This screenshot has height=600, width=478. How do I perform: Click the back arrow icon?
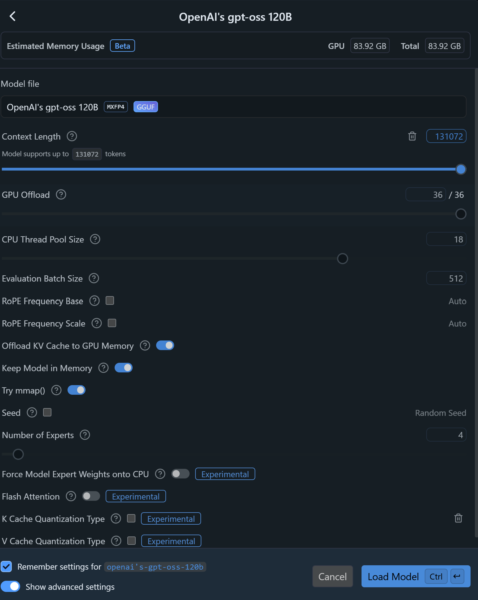click(x=13, y=16)
